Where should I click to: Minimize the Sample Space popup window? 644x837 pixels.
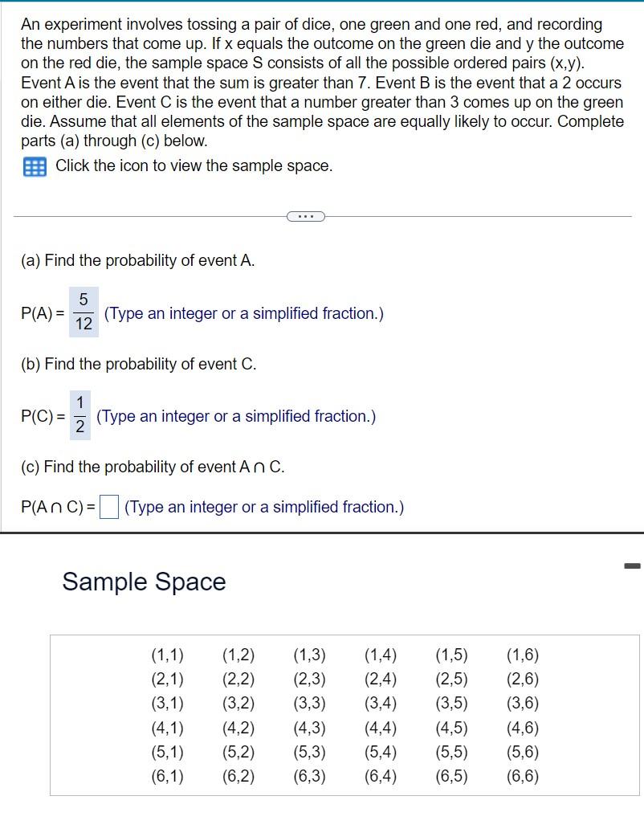click(633, 565)
